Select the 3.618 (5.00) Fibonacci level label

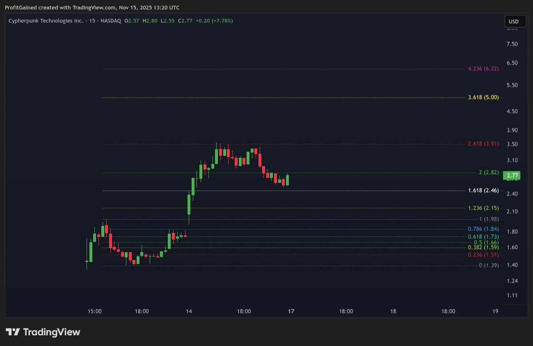coord(483,97)
